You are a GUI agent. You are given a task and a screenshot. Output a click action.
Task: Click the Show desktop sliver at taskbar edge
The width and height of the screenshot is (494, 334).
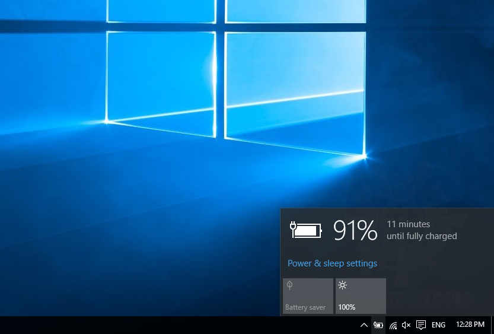[492, 325]
